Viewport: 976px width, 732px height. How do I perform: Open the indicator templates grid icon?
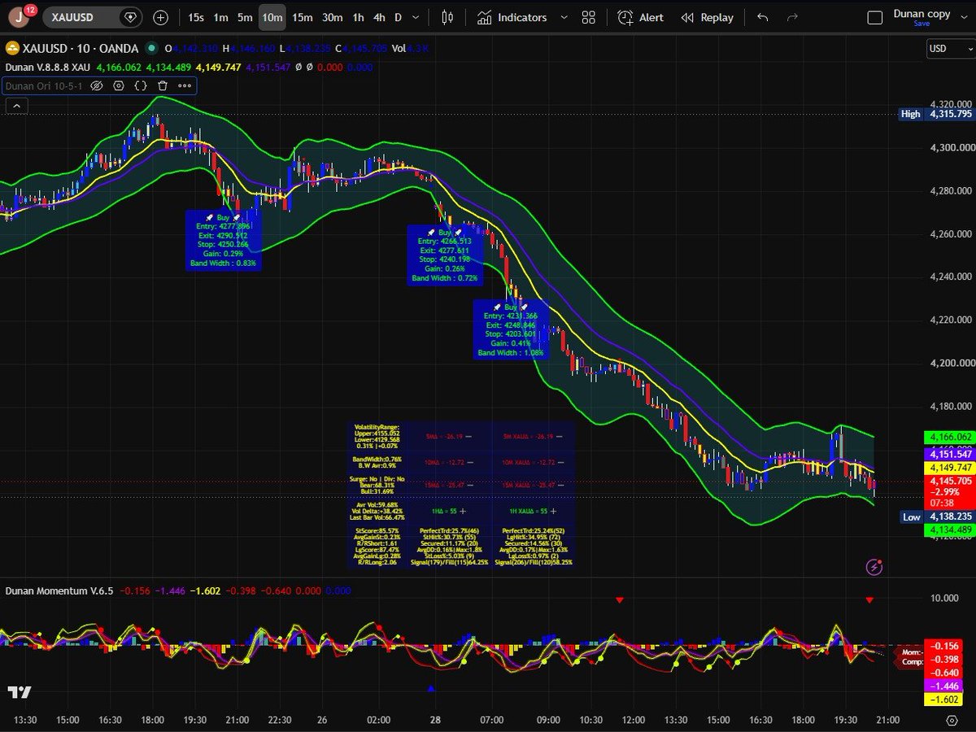pos(589,17)
